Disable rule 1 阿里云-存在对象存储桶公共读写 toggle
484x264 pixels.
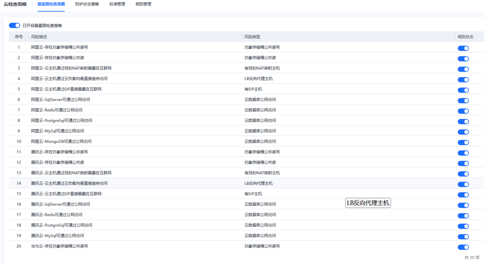tap(463, 48)
